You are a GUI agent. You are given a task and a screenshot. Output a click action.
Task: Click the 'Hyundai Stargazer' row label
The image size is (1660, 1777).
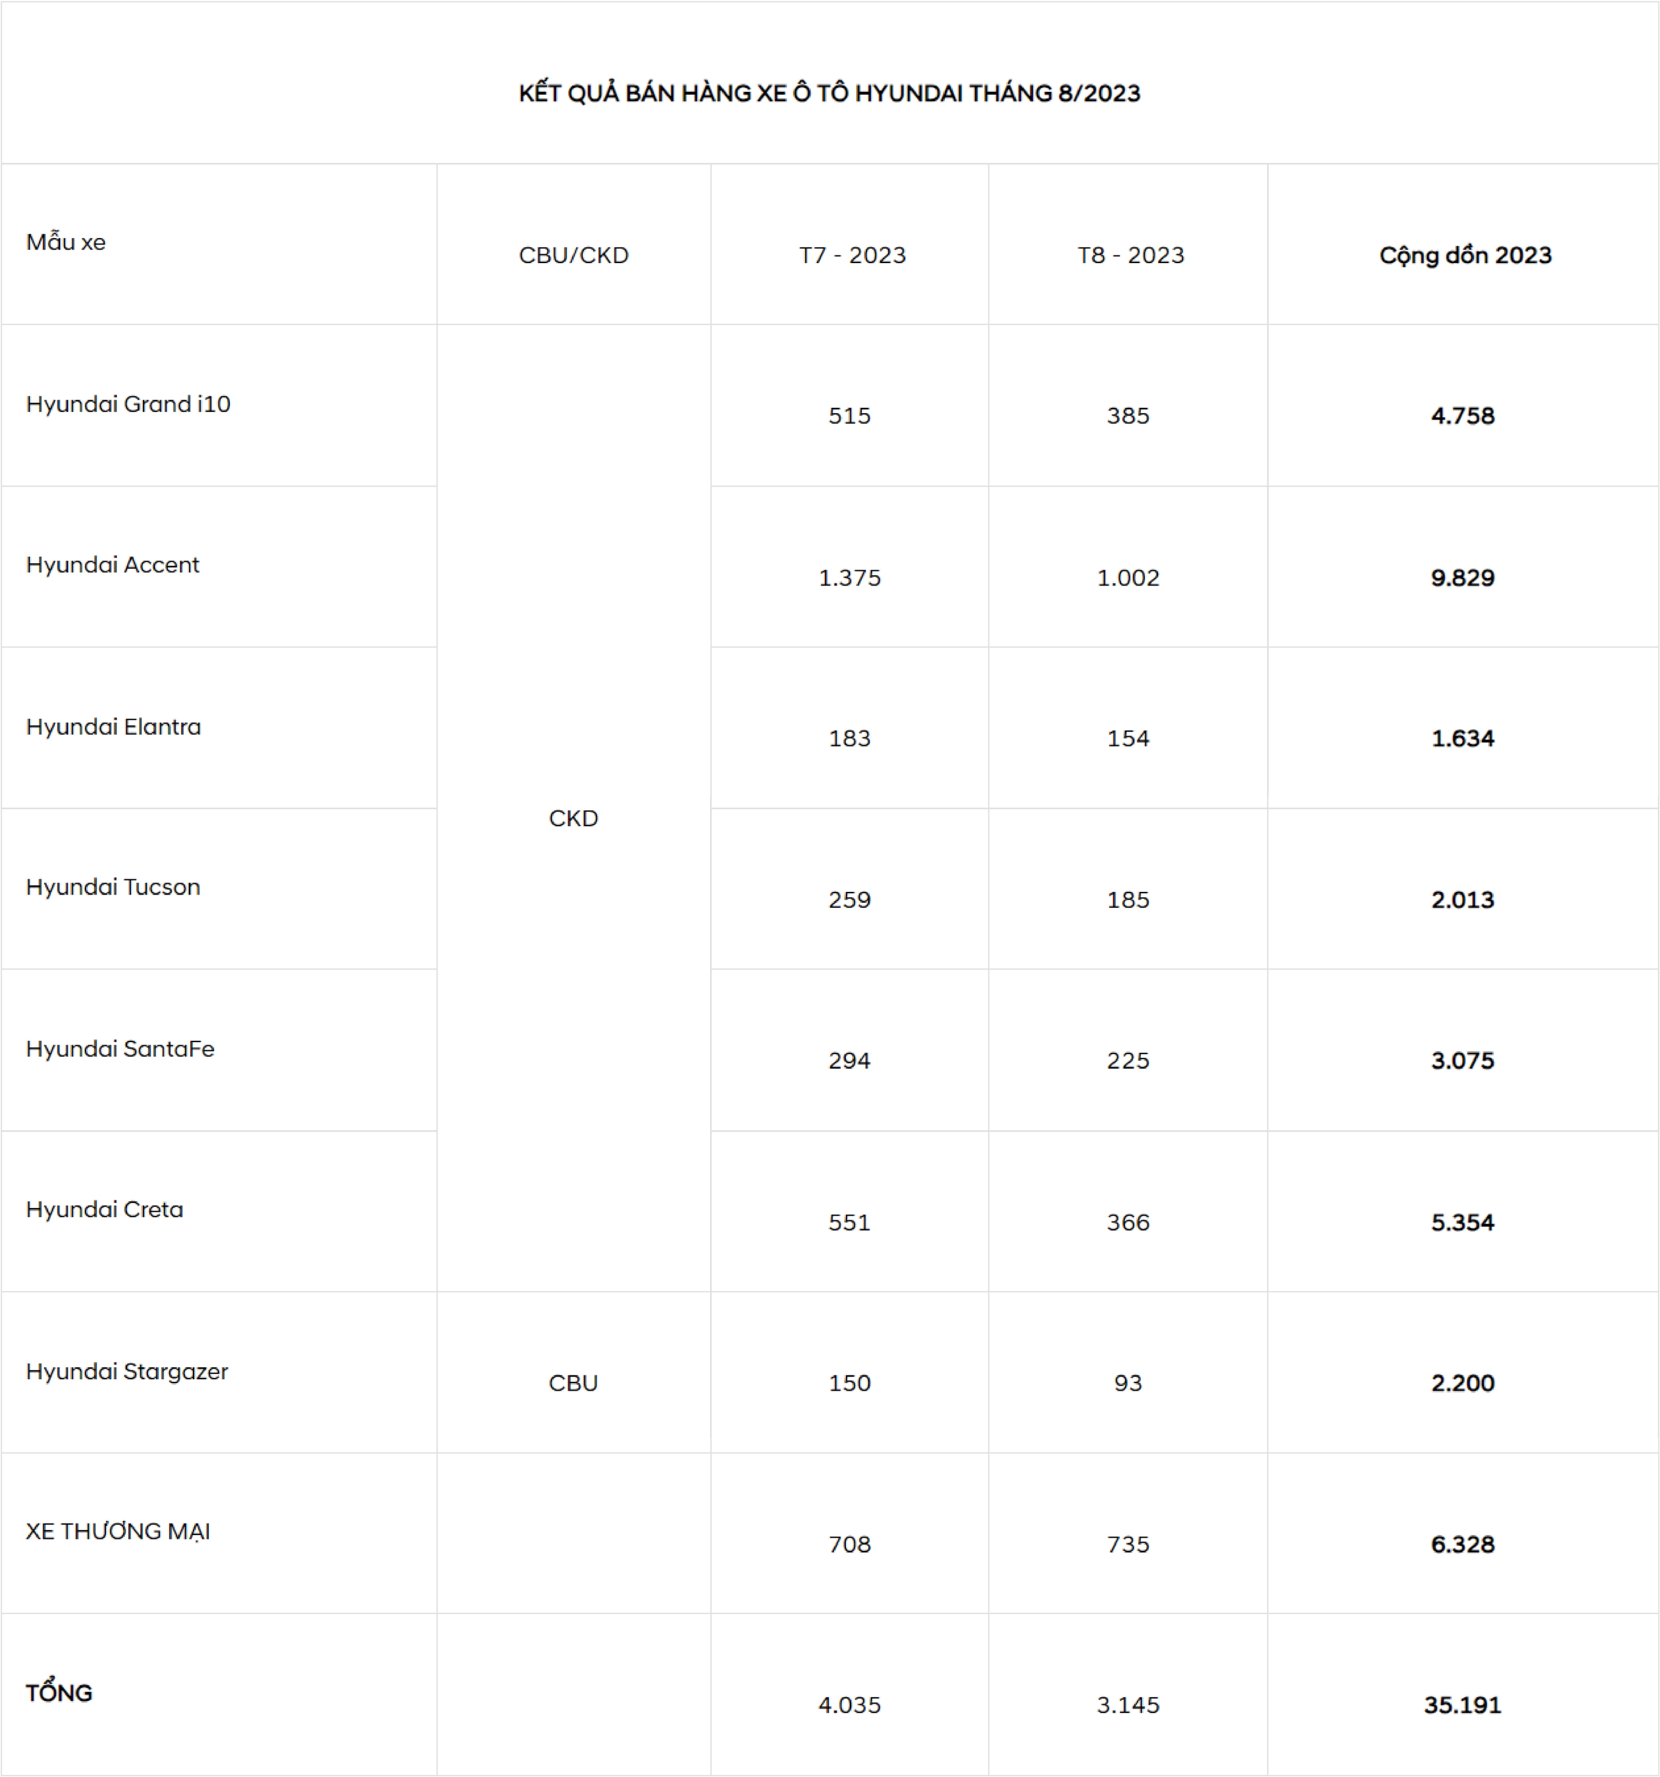click(127, 1371)
